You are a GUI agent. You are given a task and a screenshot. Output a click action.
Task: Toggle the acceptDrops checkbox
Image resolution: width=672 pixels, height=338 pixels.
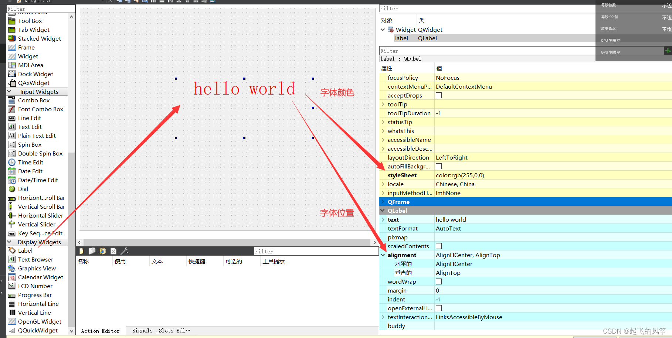pos(439,95)
